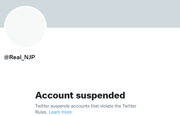Open the Learn more link
Image resolution: width=180 pixels, height=116 pixels.
pos(60,112)
